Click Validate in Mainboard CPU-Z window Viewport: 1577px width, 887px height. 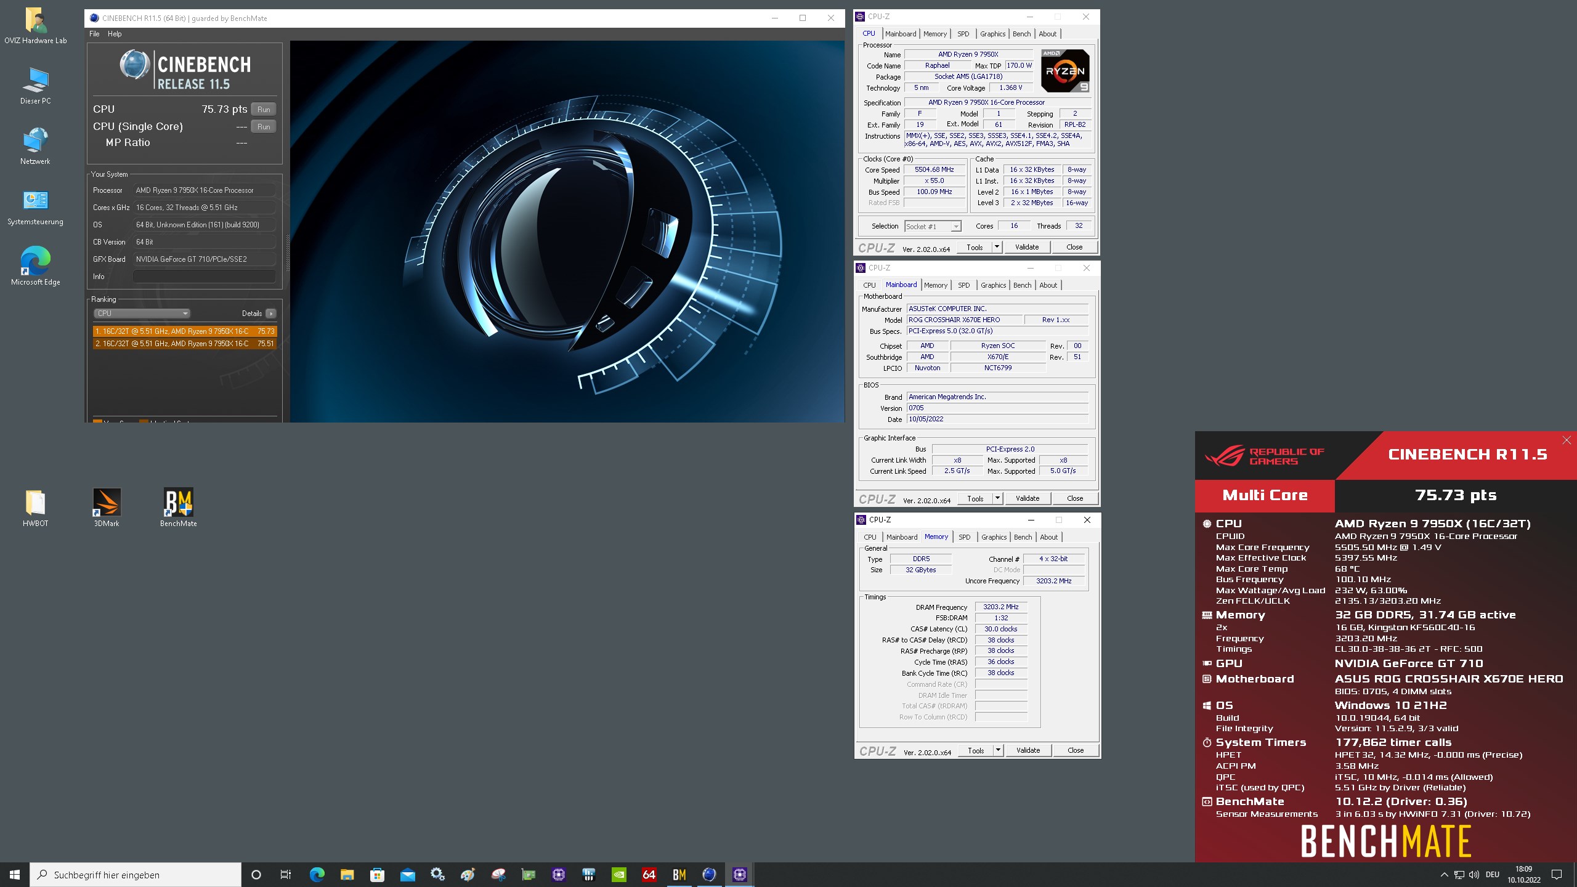point(1028,498)
